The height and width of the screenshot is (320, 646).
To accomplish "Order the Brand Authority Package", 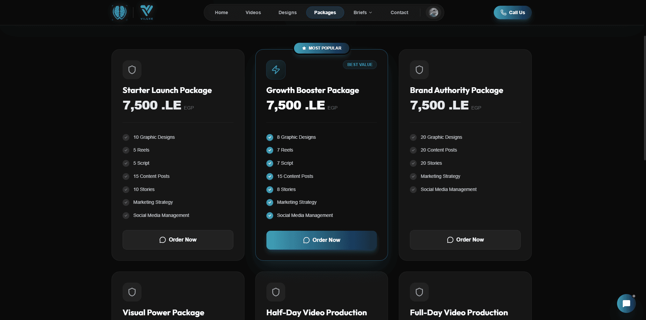I will click(465, 240).
